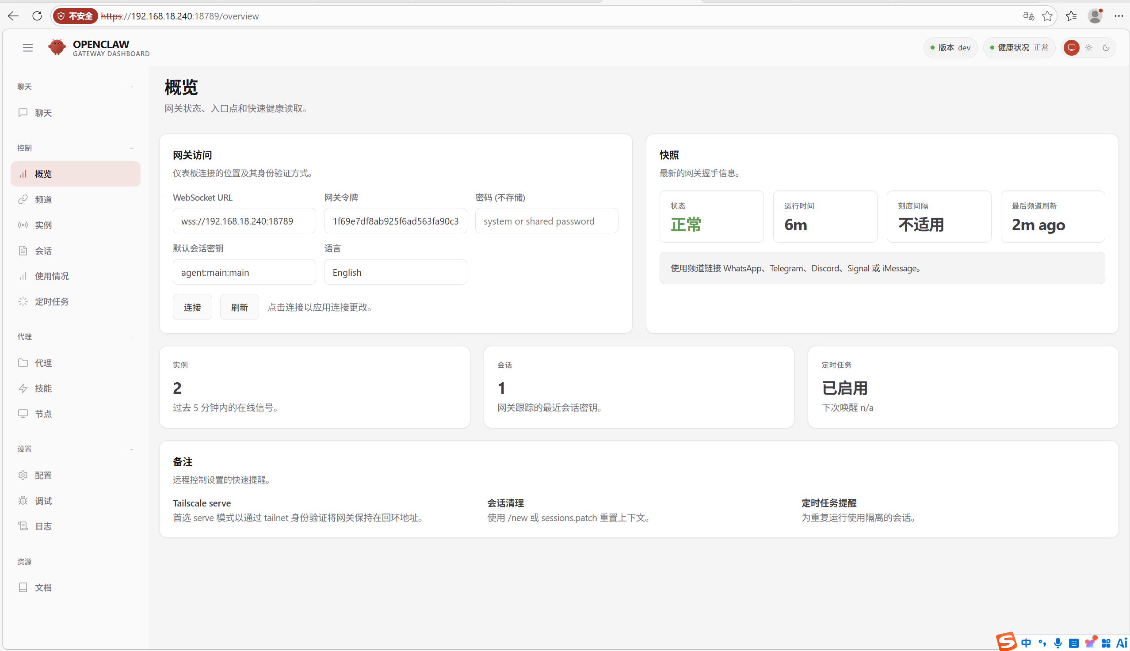Switch to system theme monitor button

(1071, 47)
